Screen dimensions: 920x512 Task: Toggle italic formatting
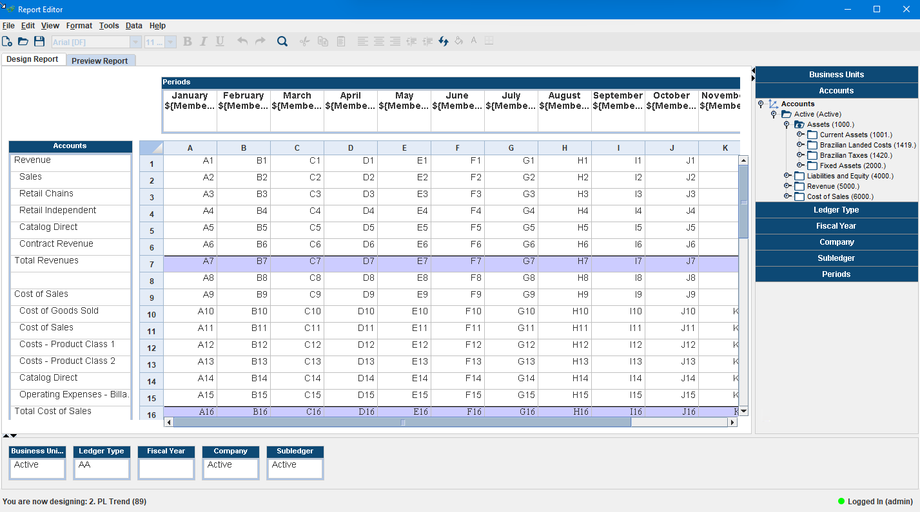tap(203, 41)
